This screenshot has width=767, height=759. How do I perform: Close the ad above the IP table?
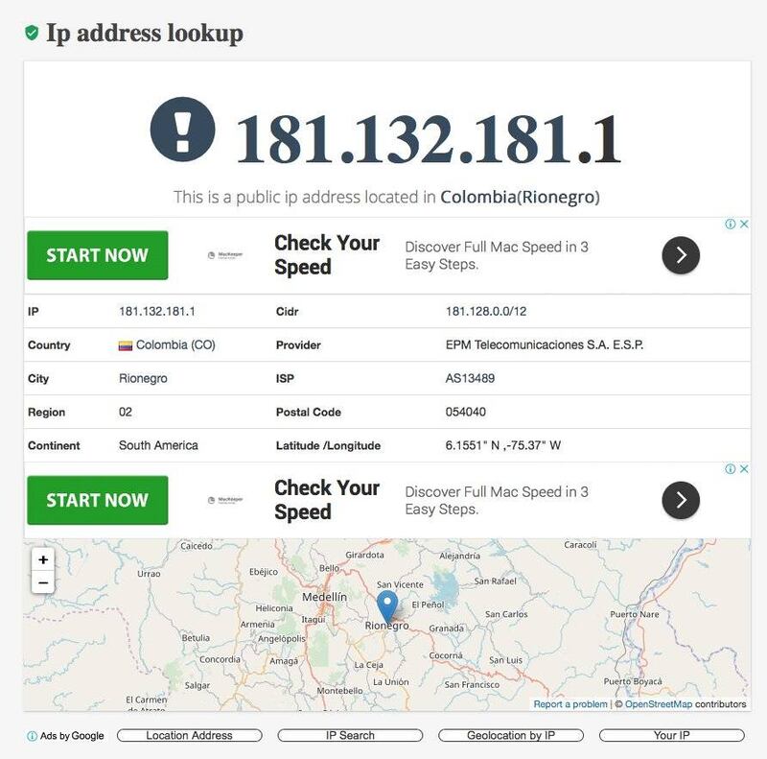coord(743,224)
